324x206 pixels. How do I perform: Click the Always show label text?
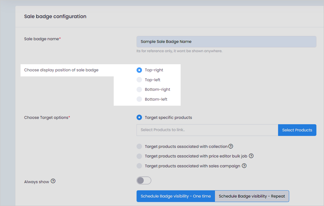37,182
